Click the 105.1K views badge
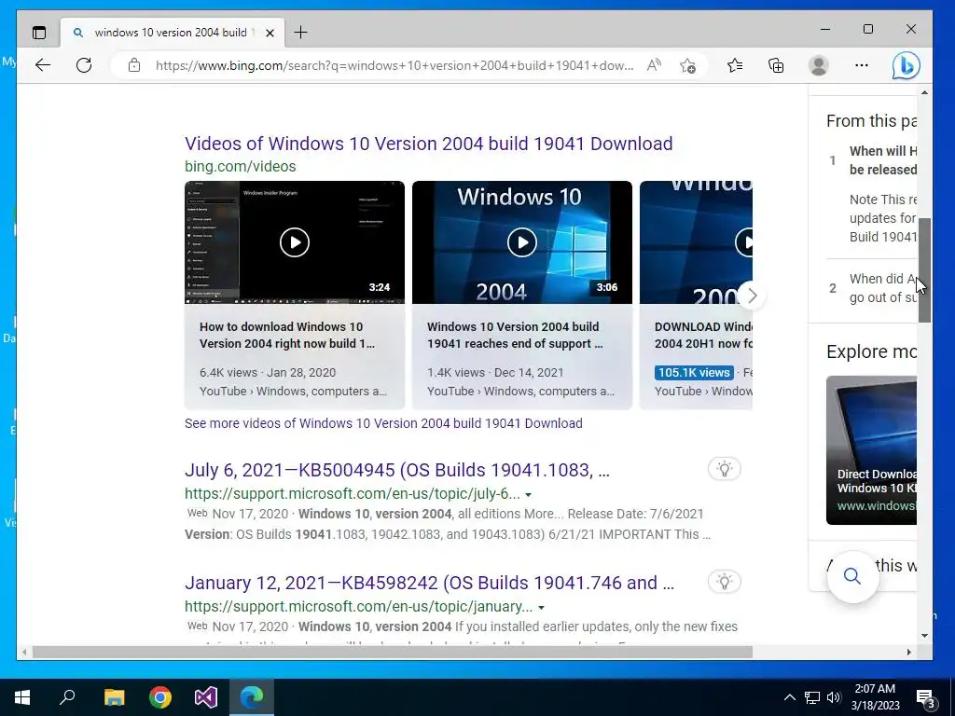The height and width of the screenshot is (716, 955). tap(694, 372)
